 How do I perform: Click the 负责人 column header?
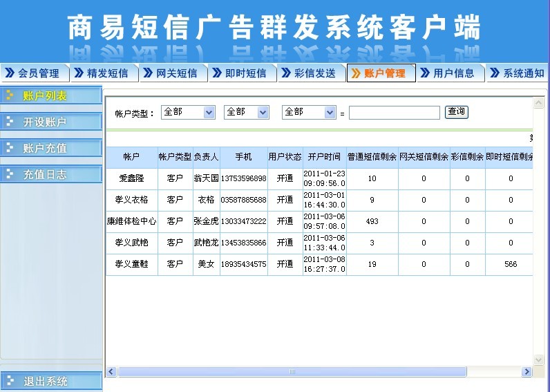coord(206,157)
